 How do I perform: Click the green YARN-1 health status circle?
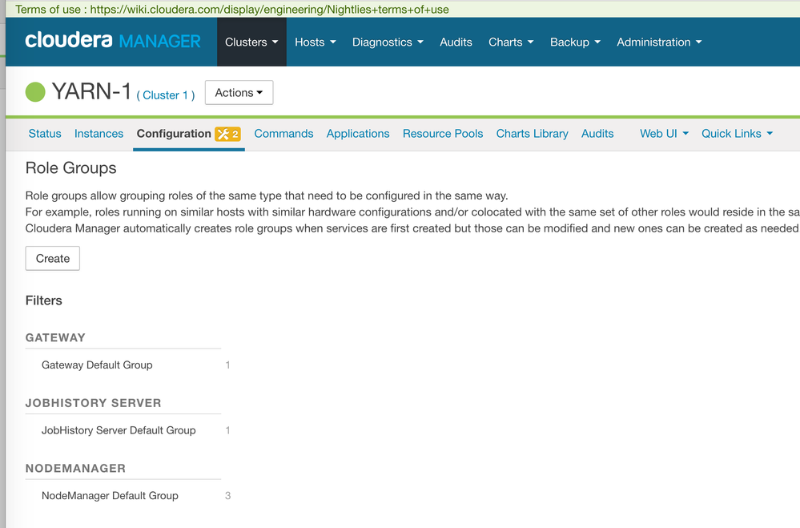[x=35, y=92]
